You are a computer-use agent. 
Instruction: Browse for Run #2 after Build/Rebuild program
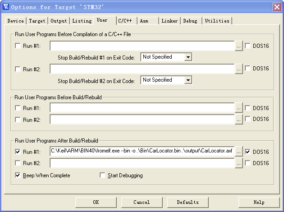coord(239,163)
